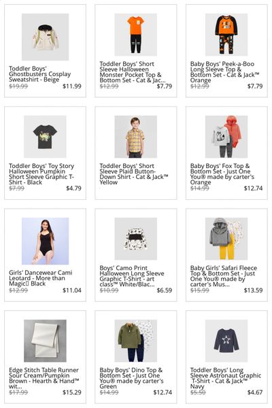Open the Edge Stitch Table Runner image
The height and width of the screenshot is (408, 272).
click(45, 341)
